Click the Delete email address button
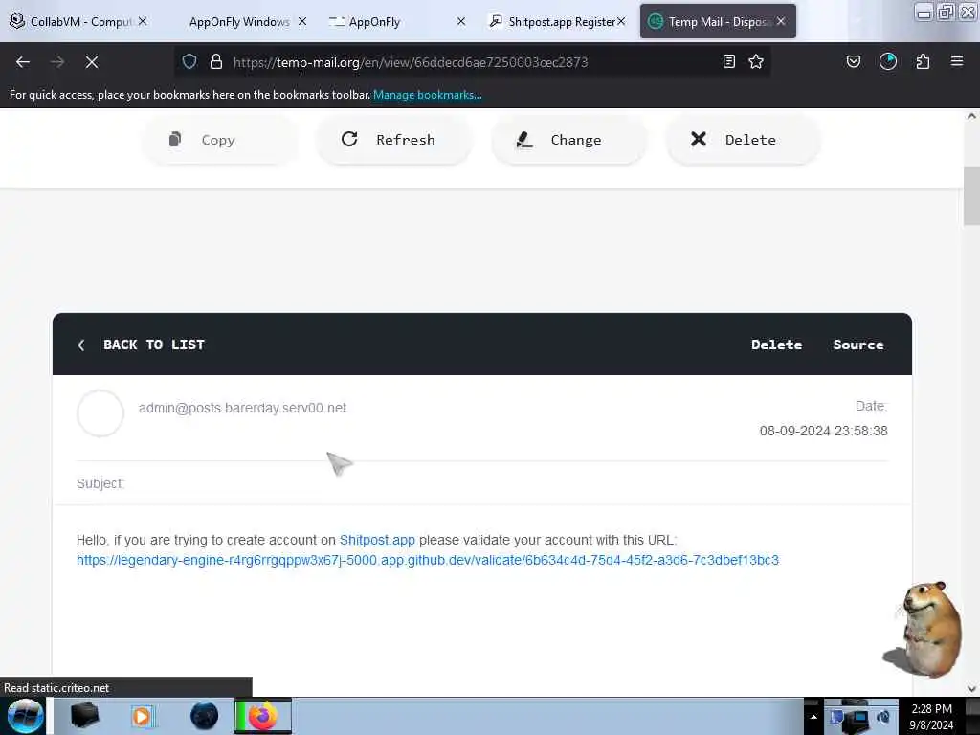 pos(743,140)
